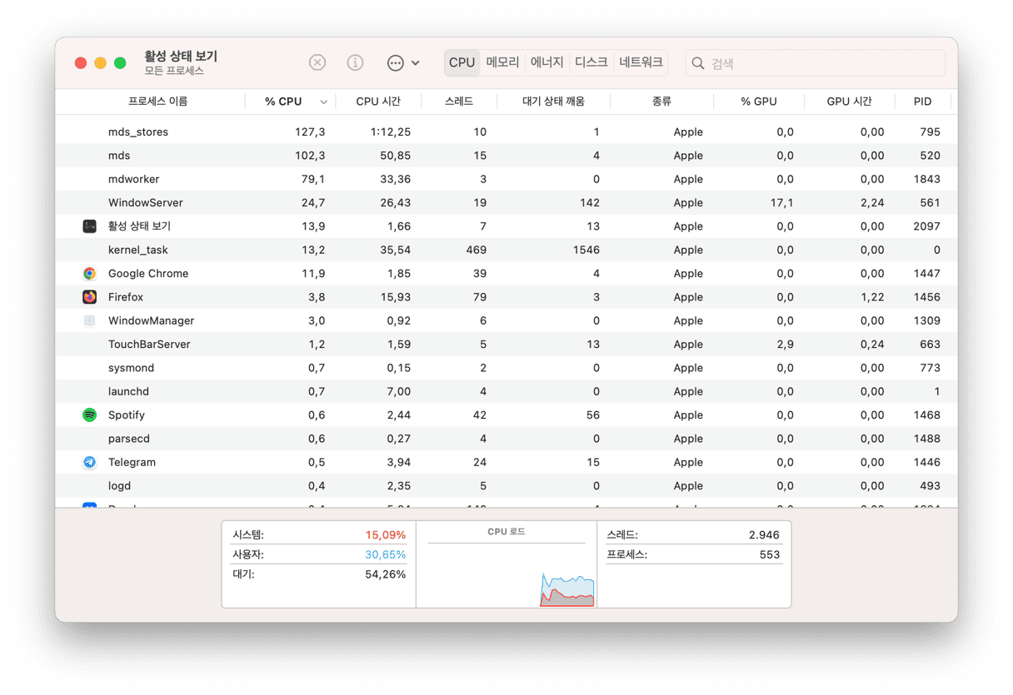
Task: Click the Spotify process icon
Action: (x=90, y=415)
